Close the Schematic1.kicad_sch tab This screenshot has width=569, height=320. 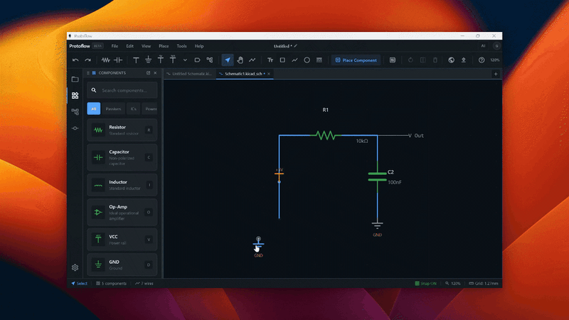tap(269, 74)
